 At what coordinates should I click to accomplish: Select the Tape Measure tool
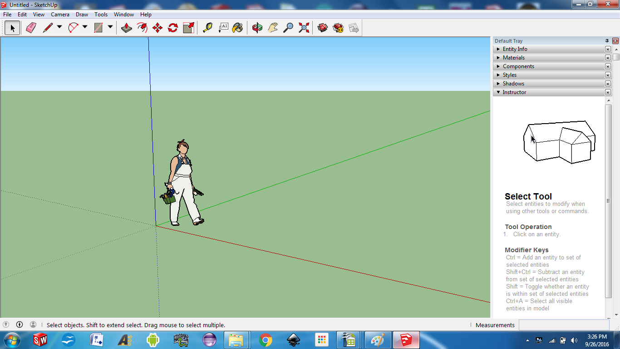click(x=207, y=28)
